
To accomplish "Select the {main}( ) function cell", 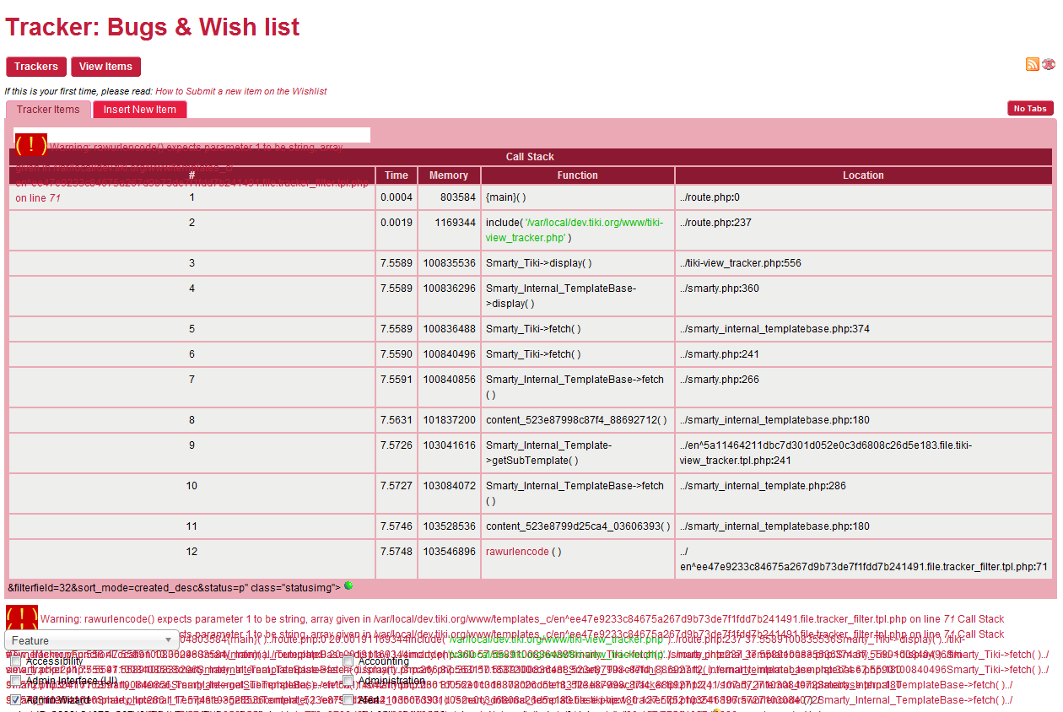I will 578,197.
